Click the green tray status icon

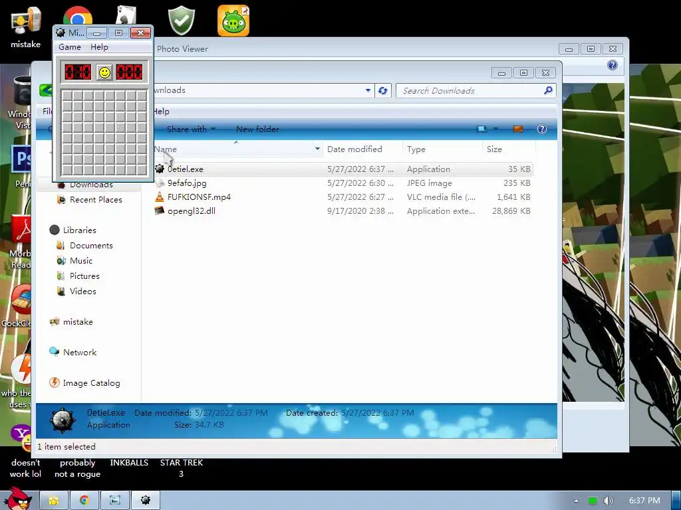pyautogui.click(x=592, y=501)
